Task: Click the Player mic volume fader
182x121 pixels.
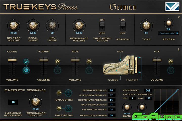Action: point(44,60)
